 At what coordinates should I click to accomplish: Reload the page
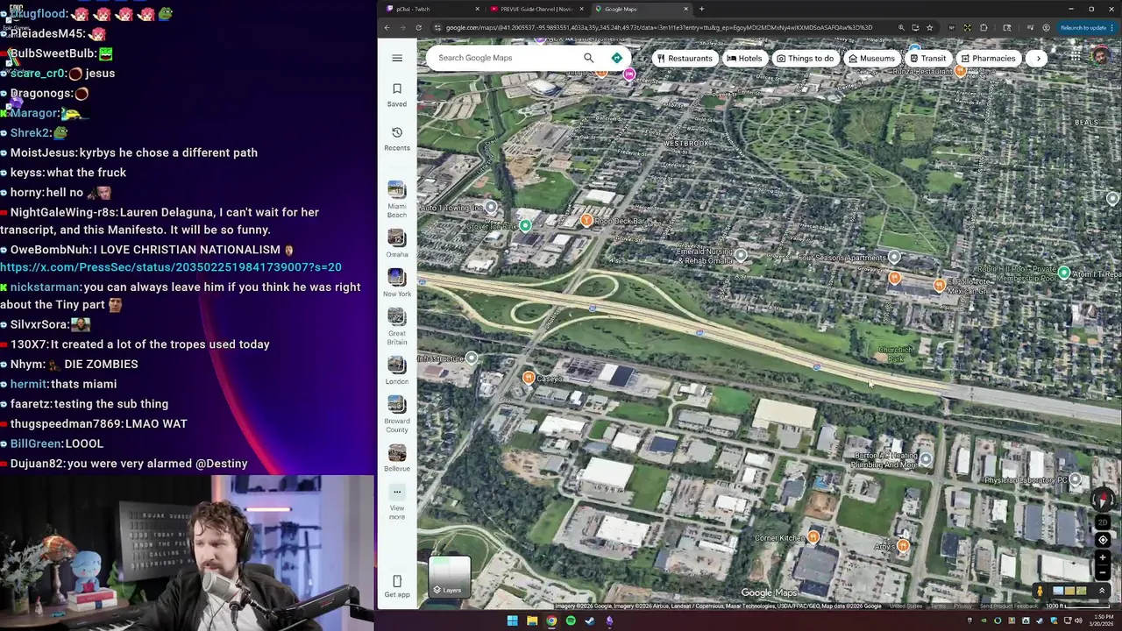[418, 27]
